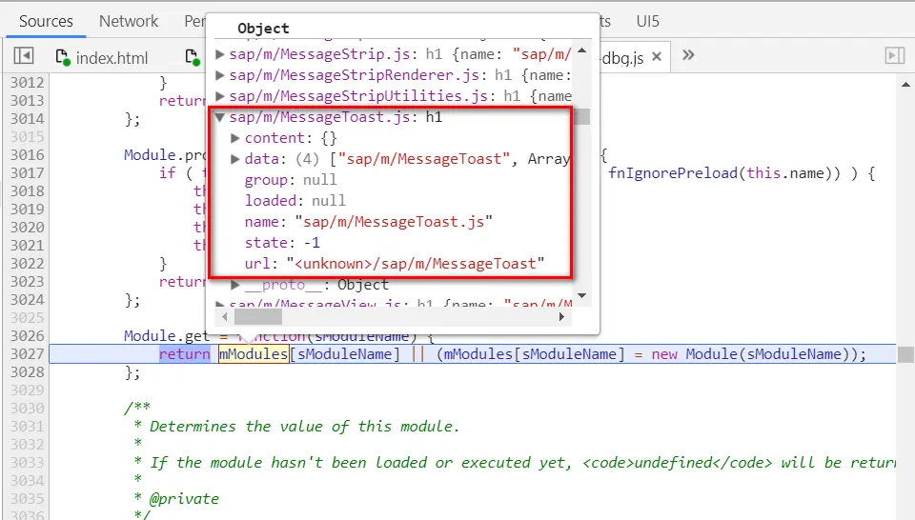
Task: Expand the content property
Action: (x=235, y=138)
